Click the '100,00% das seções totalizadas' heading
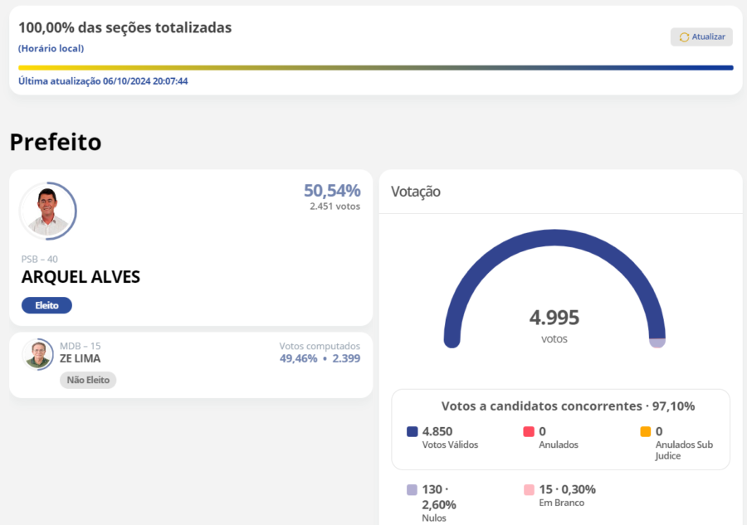 click(x=124, y=27)
